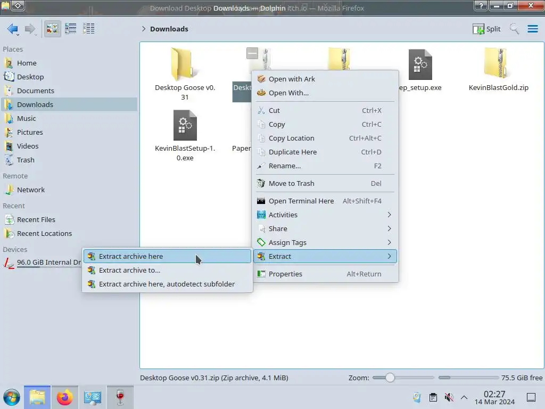
Task: Toggle muted volume tray icon
Action: coord(449,397)
